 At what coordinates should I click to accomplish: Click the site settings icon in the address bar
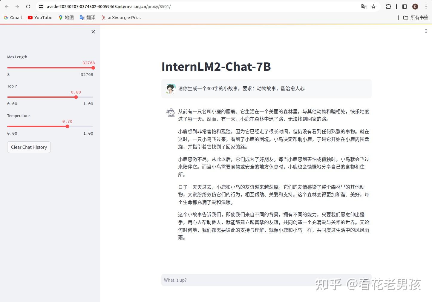40,6
